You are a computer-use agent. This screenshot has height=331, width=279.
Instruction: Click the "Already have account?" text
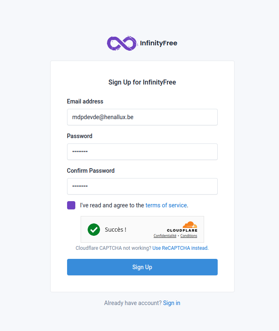[133, 303]
